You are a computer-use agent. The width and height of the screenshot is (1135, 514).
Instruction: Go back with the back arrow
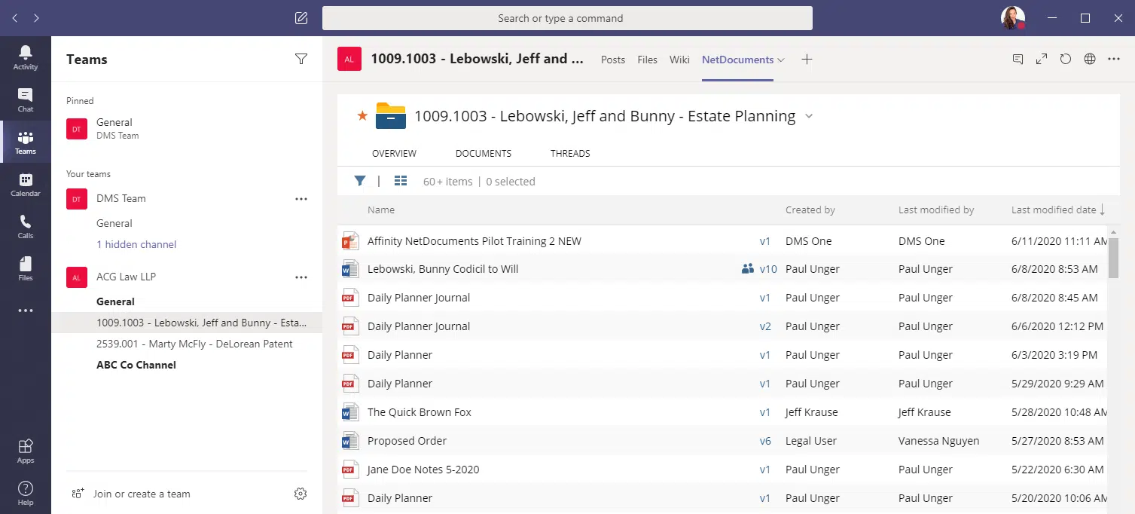[15, 18]
